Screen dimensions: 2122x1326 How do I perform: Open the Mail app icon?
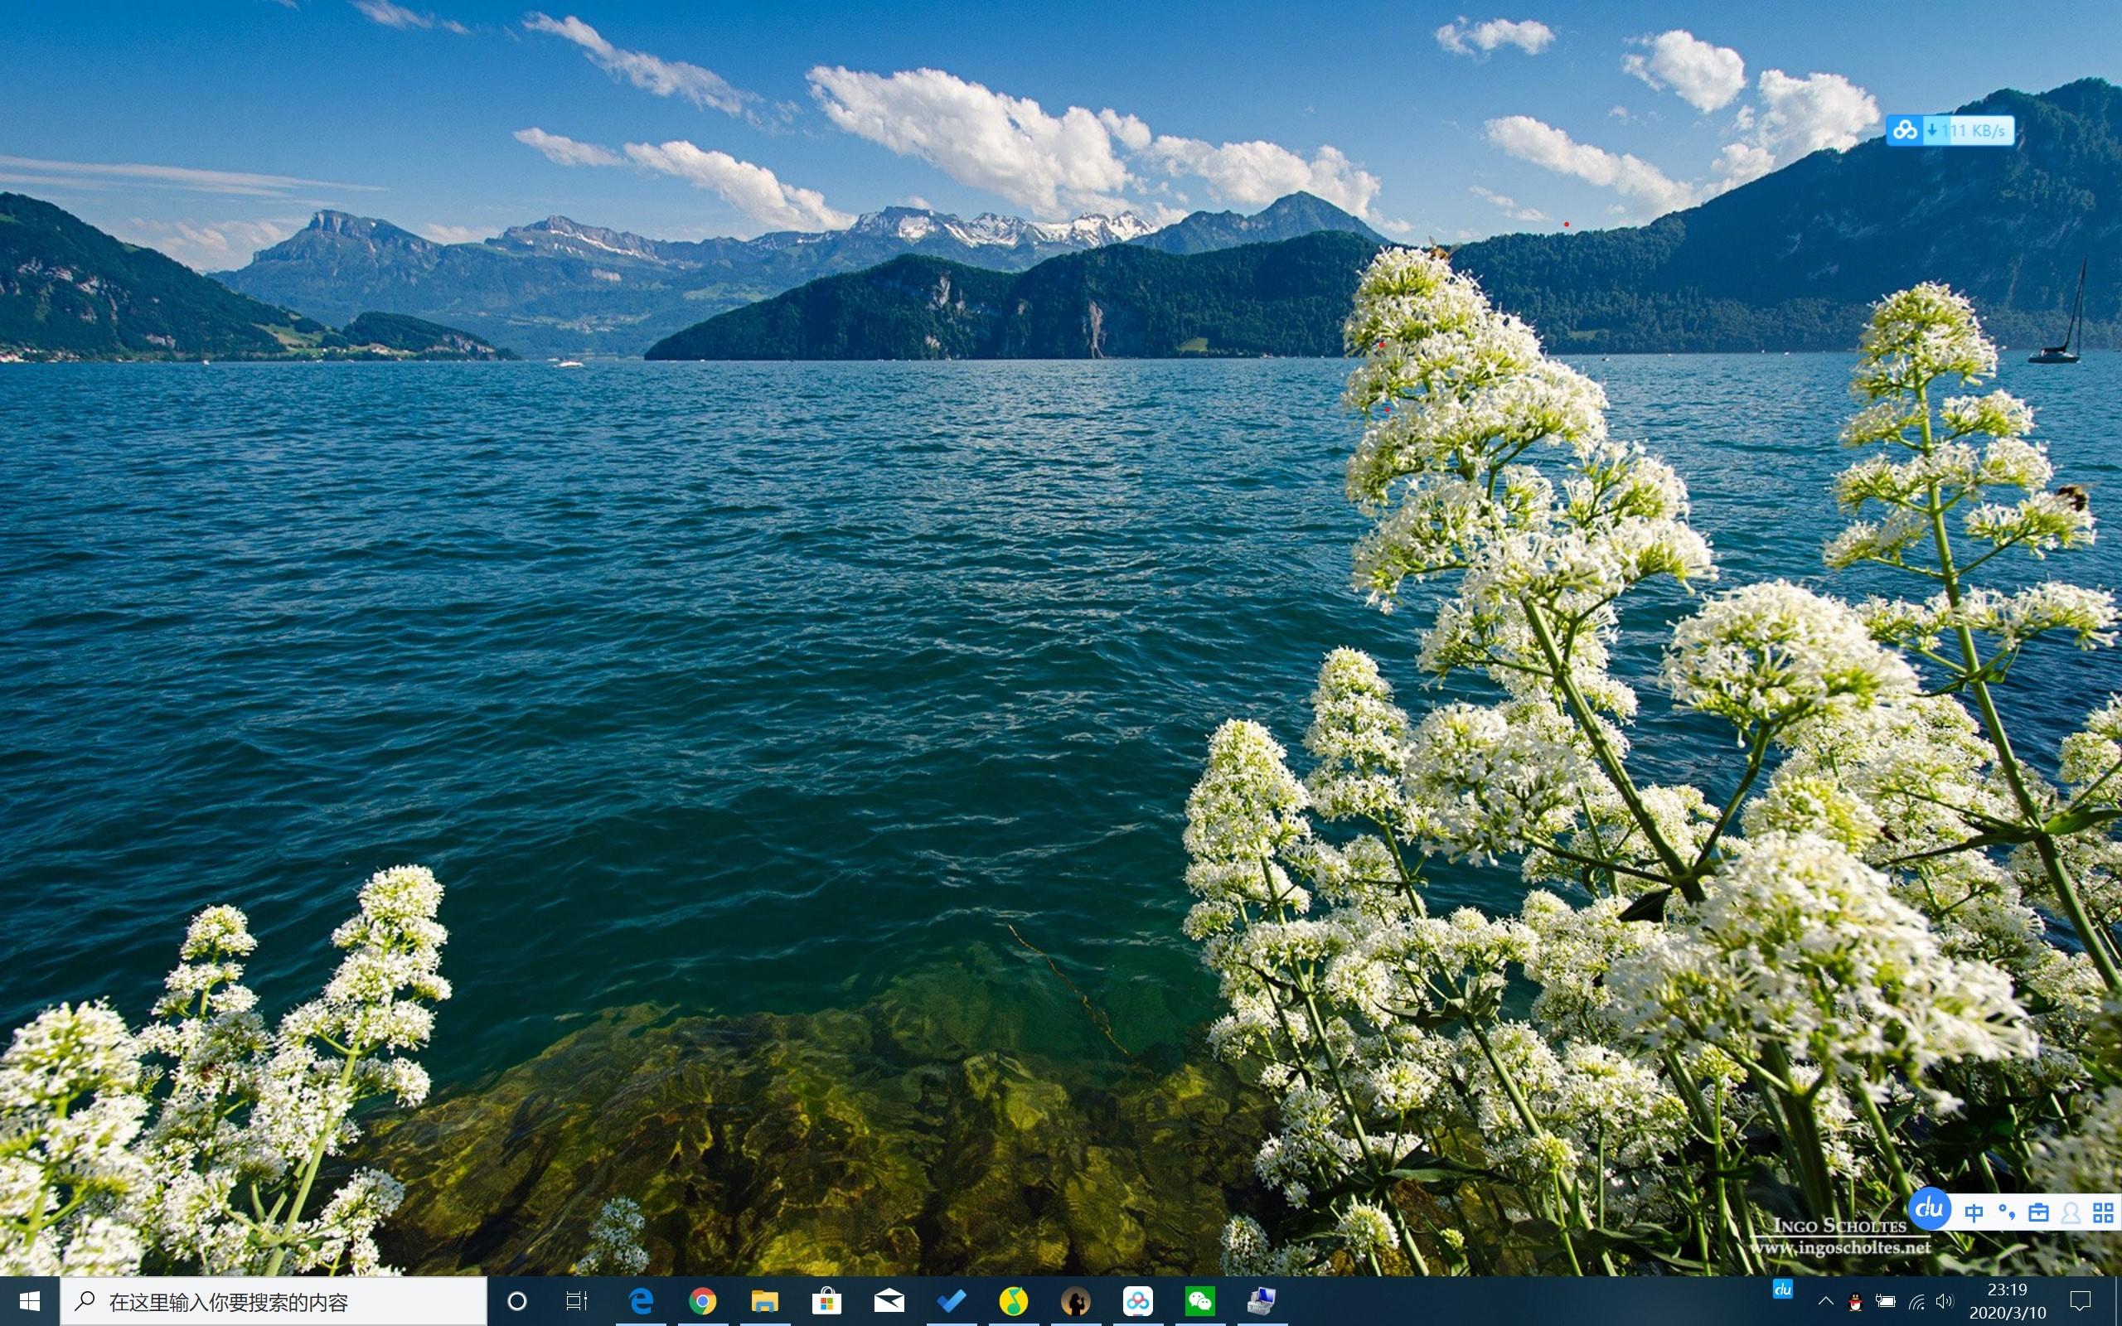pos(889,1301)
